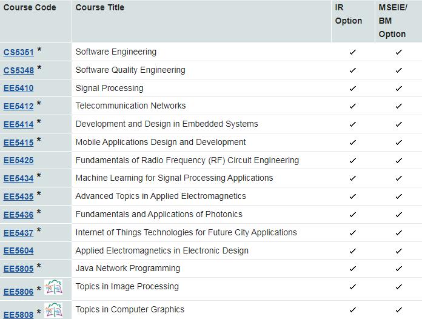Click the icon beside course EE5808
The width and height of the screenshot is (422, 319).
click(x=54, y=310)
